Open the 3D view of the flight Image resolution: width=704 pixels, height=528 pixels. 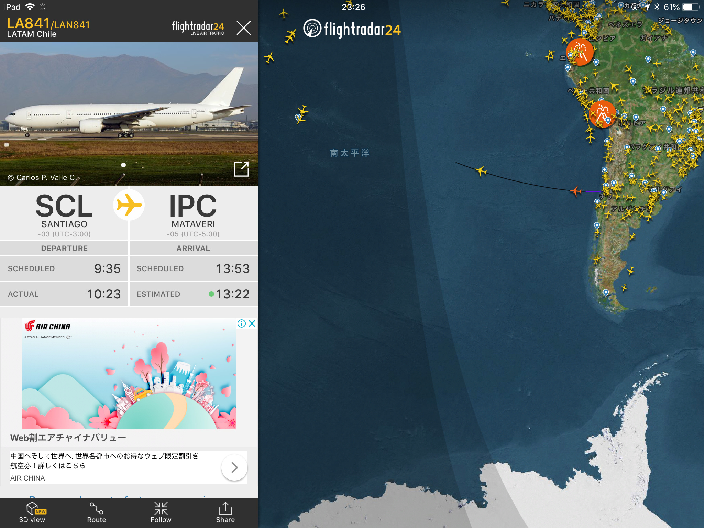pos(32,512)
